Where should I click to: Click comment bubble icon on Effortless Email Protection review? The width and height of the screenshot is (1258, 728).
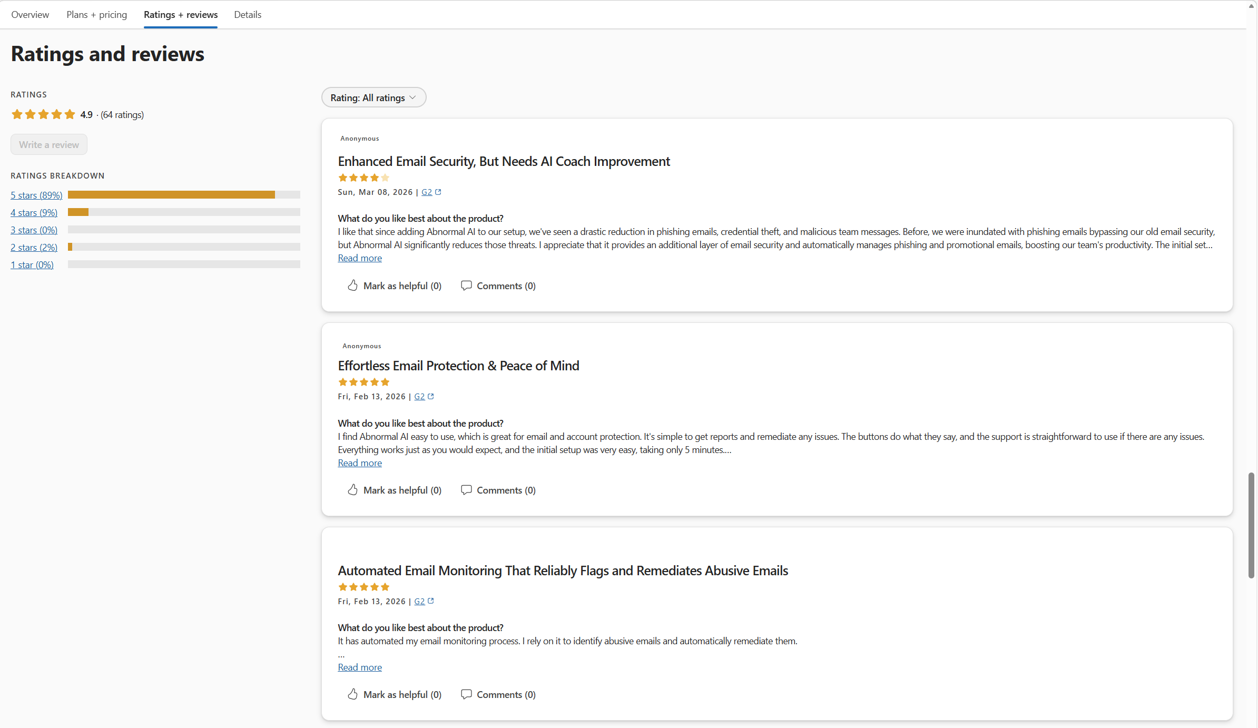click(x=466, y=490)
